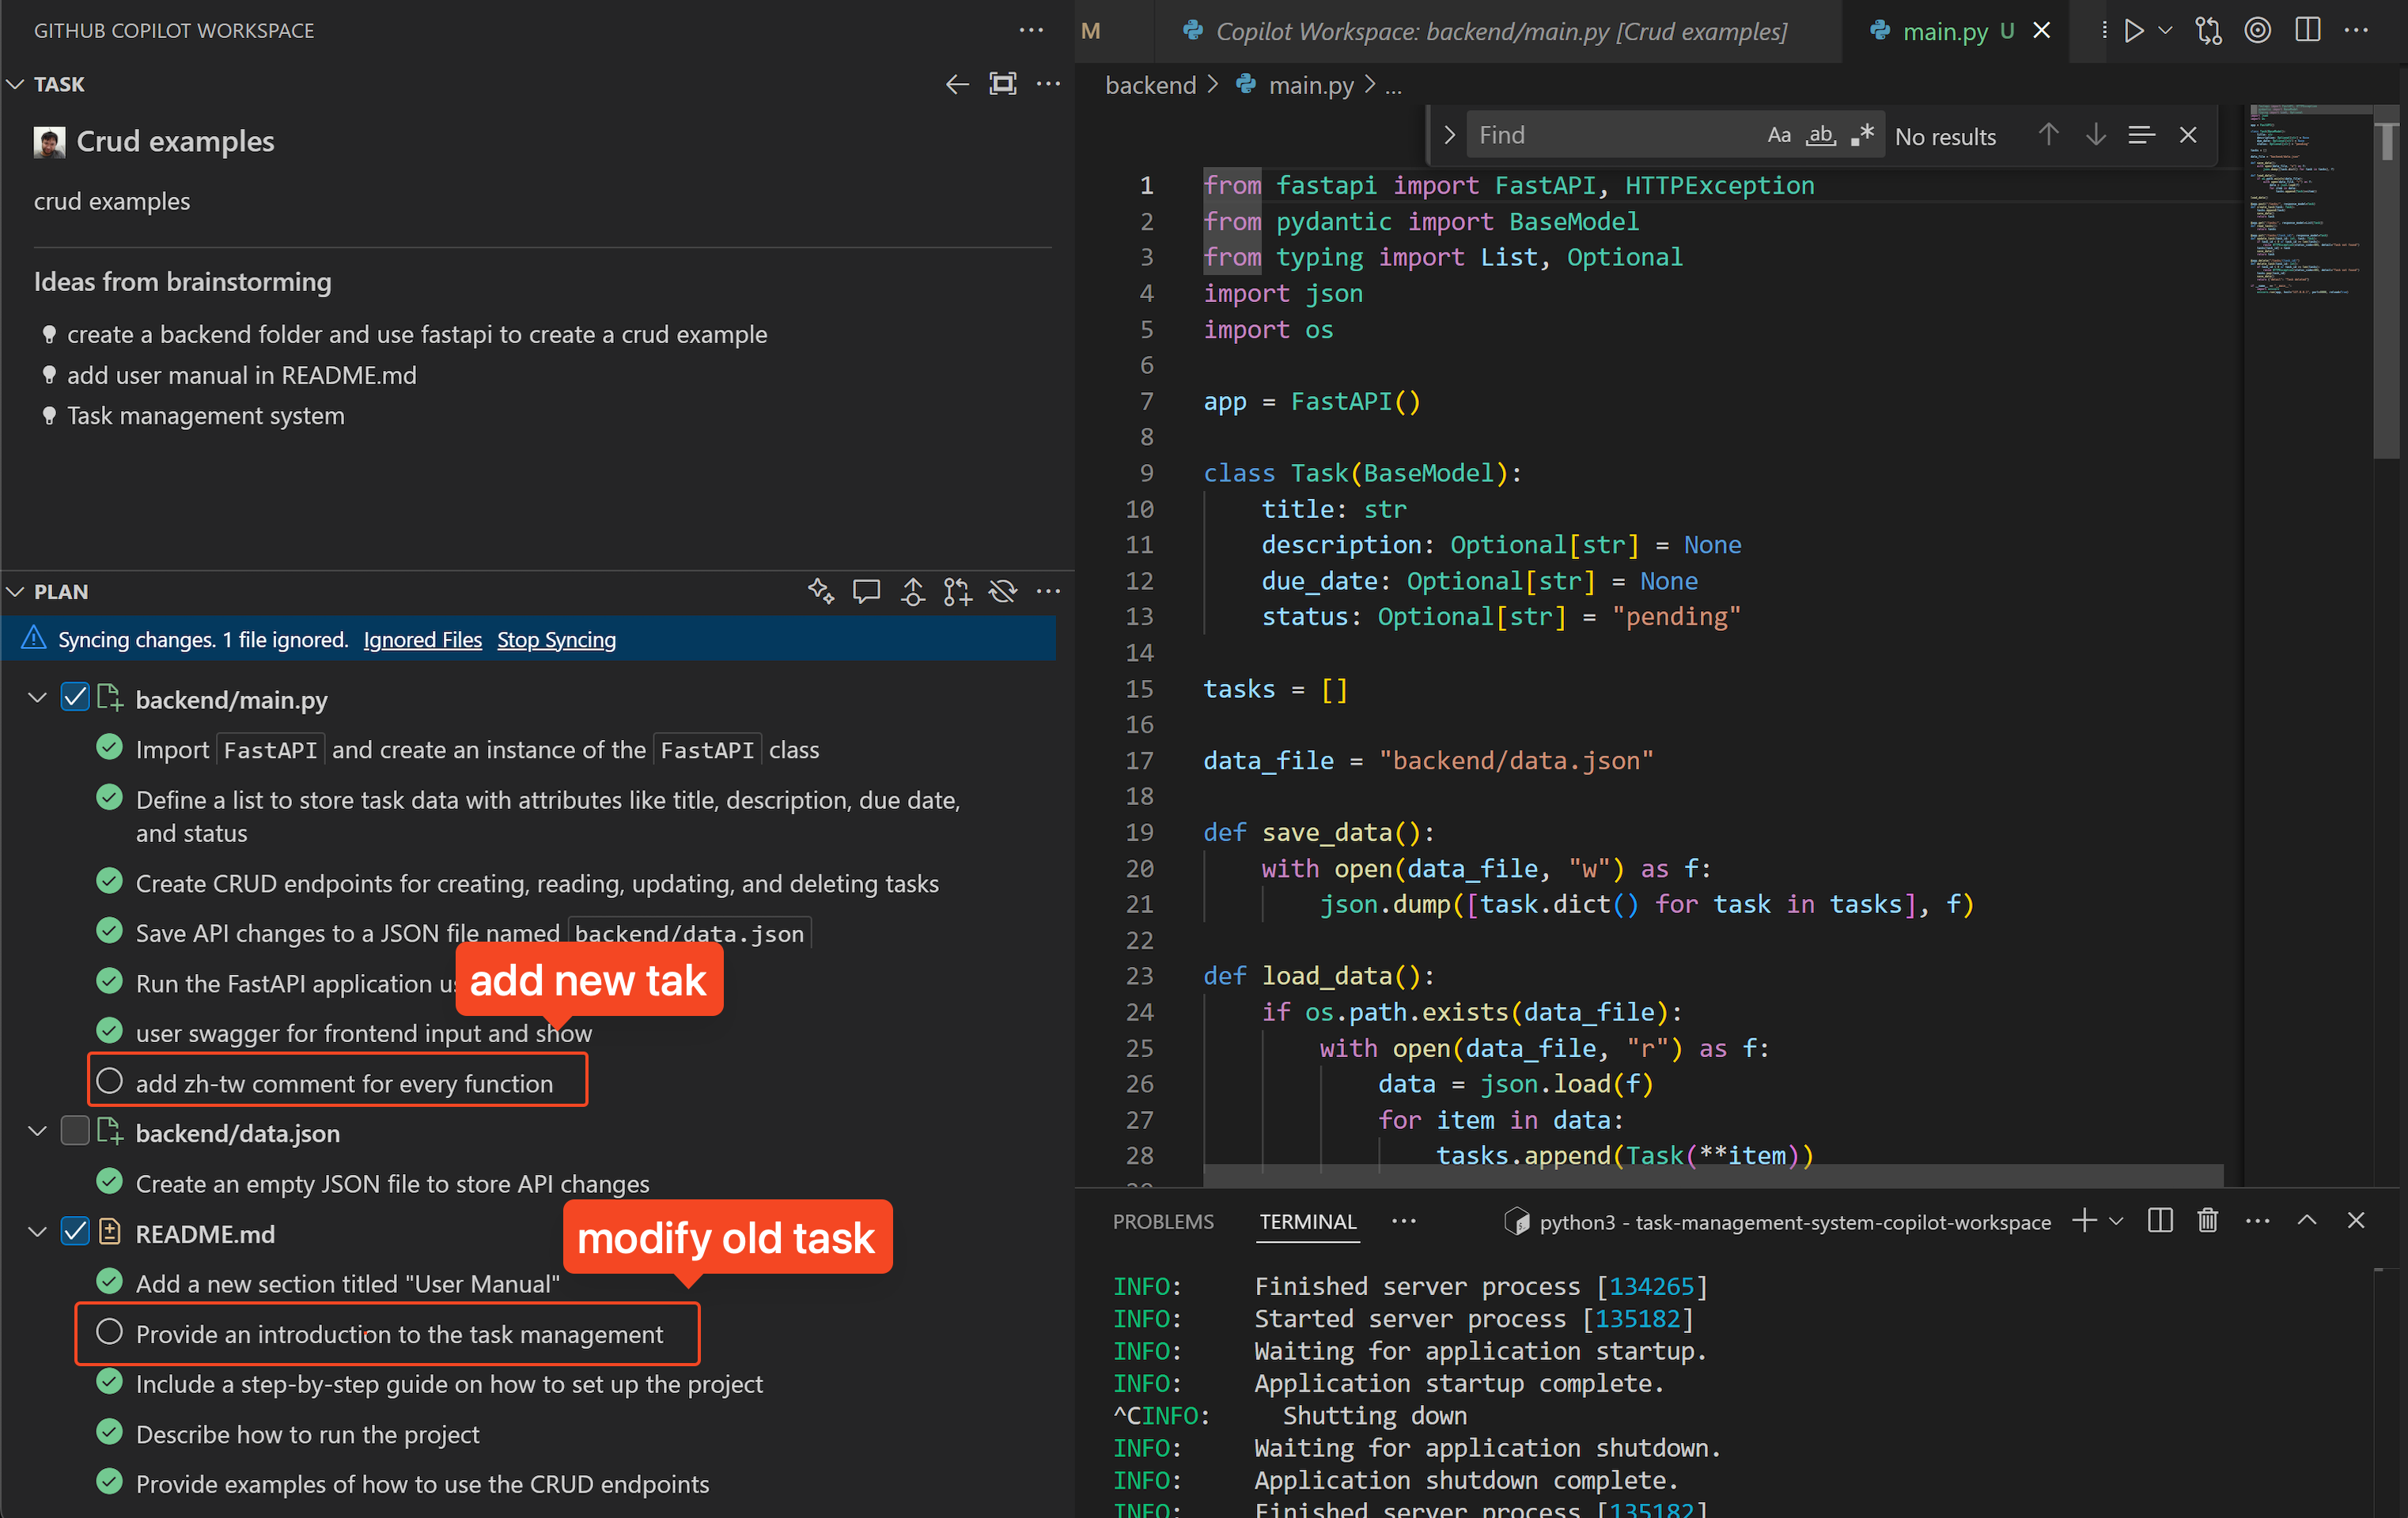Collapse the backend/main.py plan group
Viewport: 2408px width, 1518px height.
pos(37,697)
